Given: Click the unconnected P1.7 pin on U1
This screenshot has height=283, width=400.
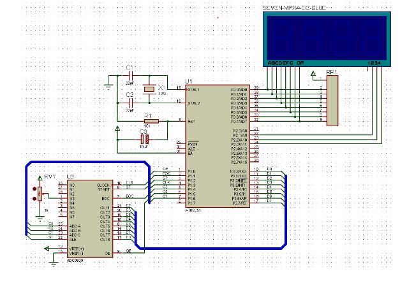Looking at the screenshot, I should 182,203.
